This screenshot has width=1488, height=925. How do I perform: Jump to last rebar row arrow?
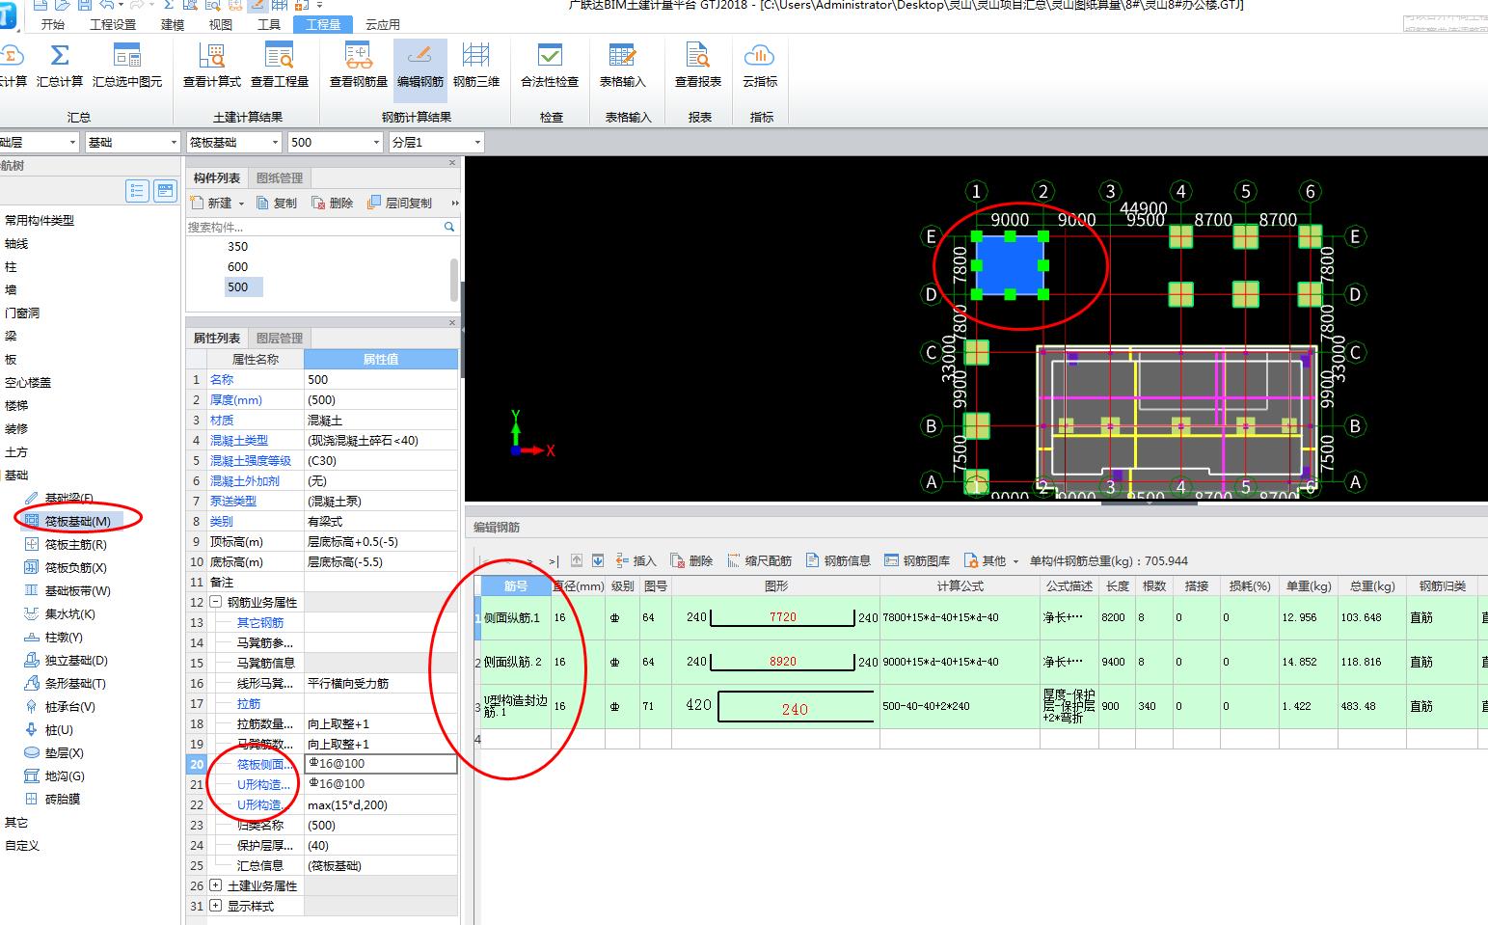[554, 560]
